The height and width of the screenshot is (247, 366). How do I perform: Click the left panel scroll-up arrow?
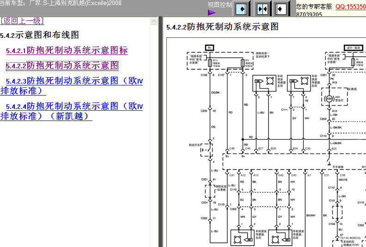[153, 21]
